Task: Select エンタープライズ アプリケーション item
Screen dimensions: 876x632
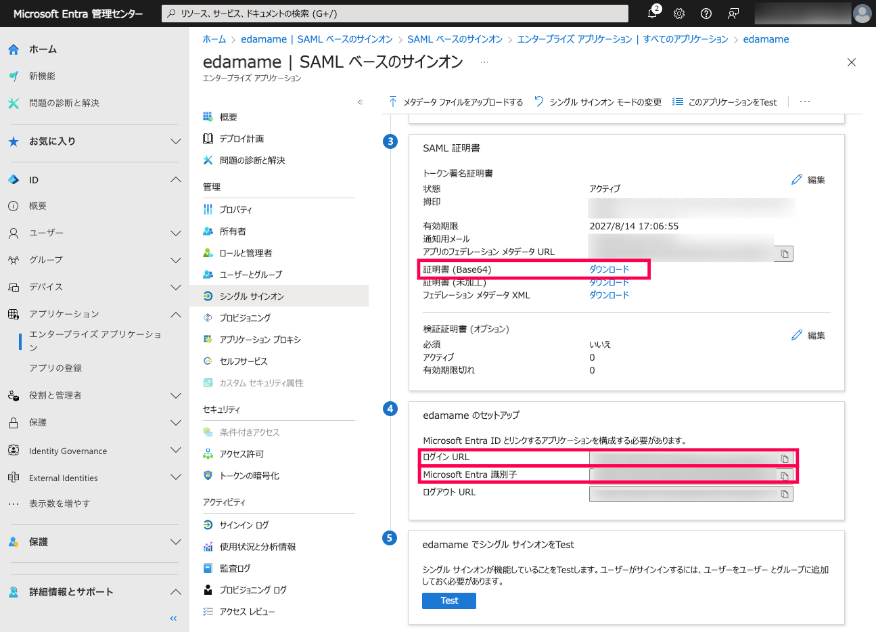Action: [x=95, y=341]
